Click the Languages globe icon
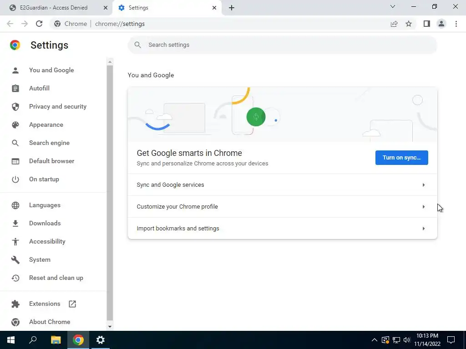The image size is (466, 349). pyautogui.click(x=15, y=205)
